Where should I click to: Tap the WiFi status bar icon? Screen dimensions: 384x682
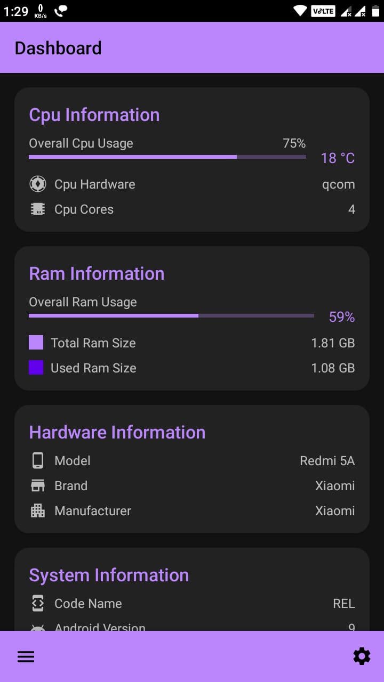(300, 11)
